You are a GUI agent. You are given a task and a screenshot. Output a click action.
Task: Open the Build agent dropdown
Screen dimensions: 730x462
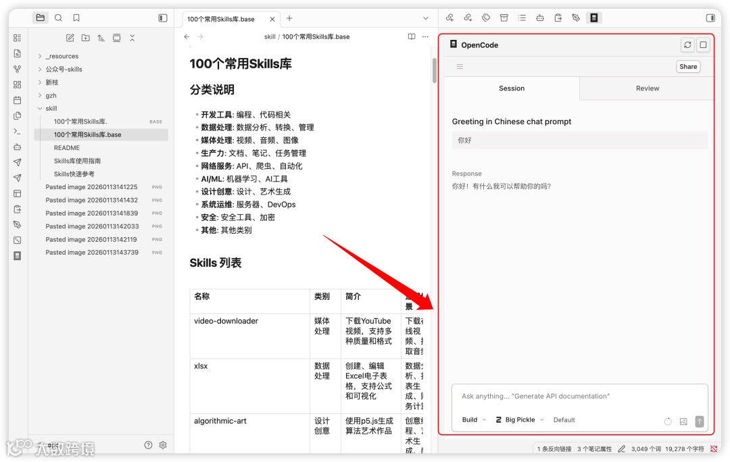coord(474,419)
